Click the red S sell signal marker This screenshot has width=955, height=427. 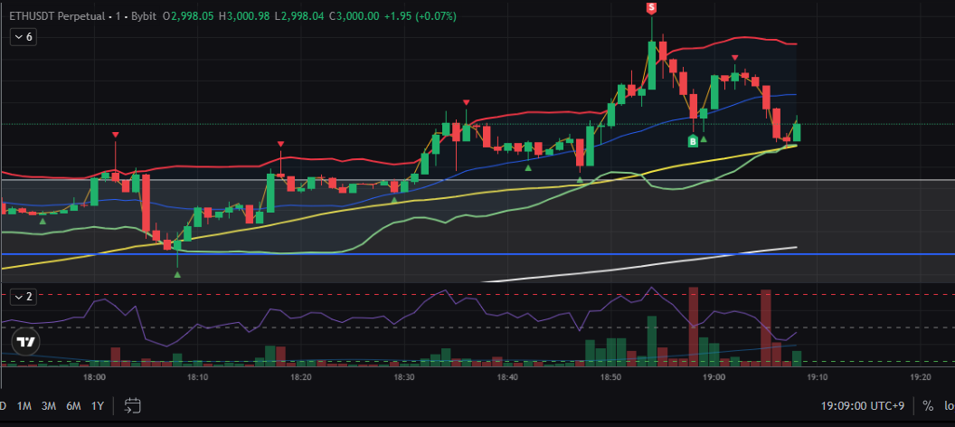(x=651, y=8)
